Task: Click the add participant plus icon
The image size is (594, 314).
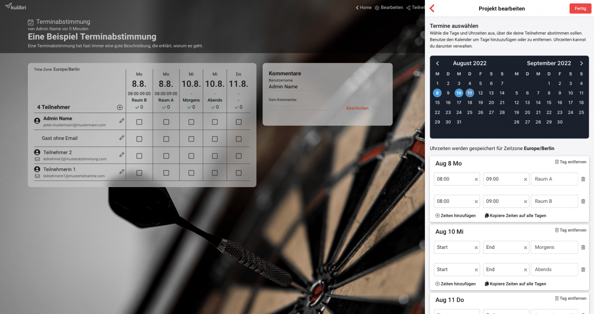Action: coord(120,107)
